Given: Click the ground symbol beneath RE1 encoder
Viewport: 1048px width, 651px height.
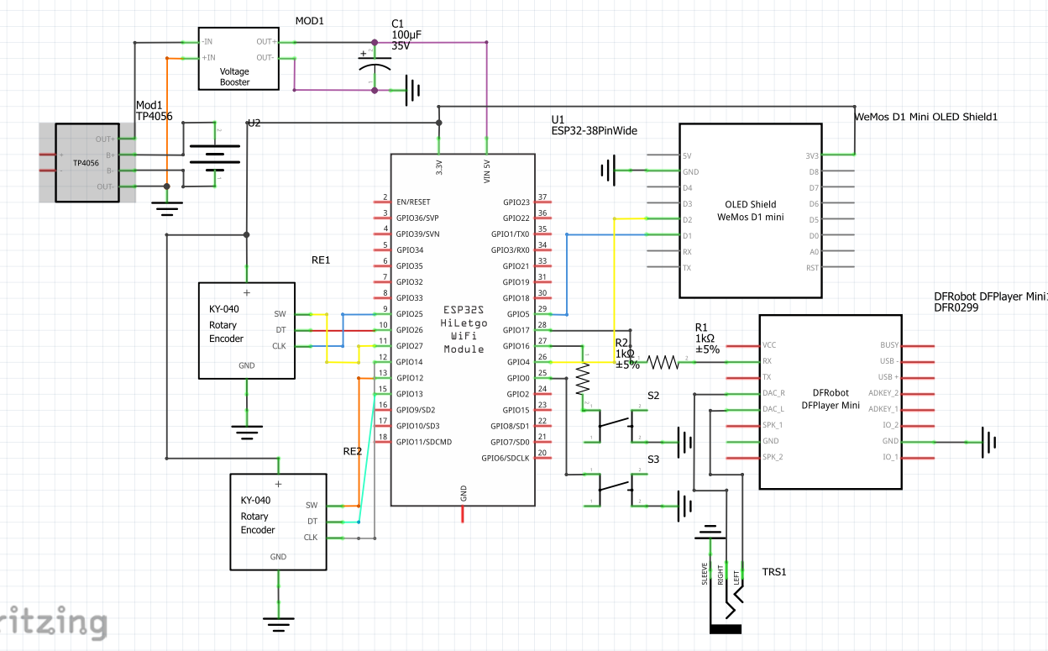Looking at the screenshot, I should [x=247, y=433].
